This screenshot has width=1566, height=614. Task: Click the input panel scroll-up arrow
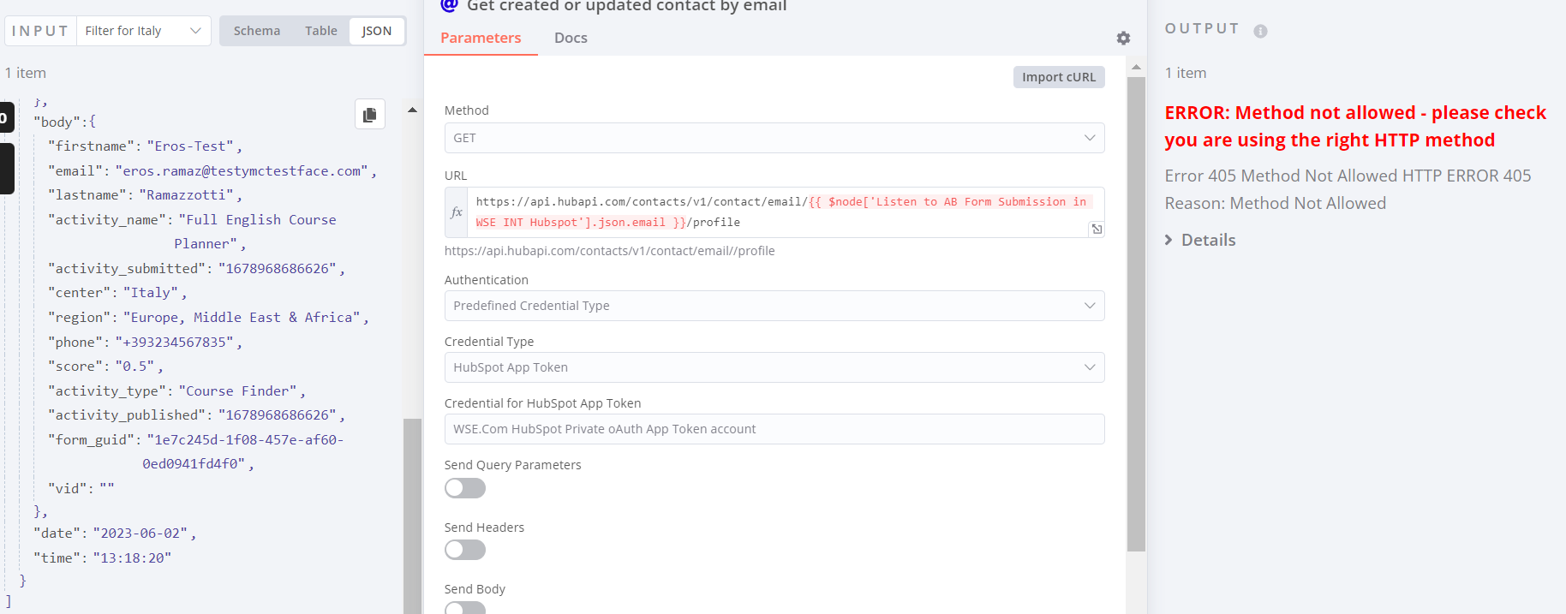(x=412, y=110)
